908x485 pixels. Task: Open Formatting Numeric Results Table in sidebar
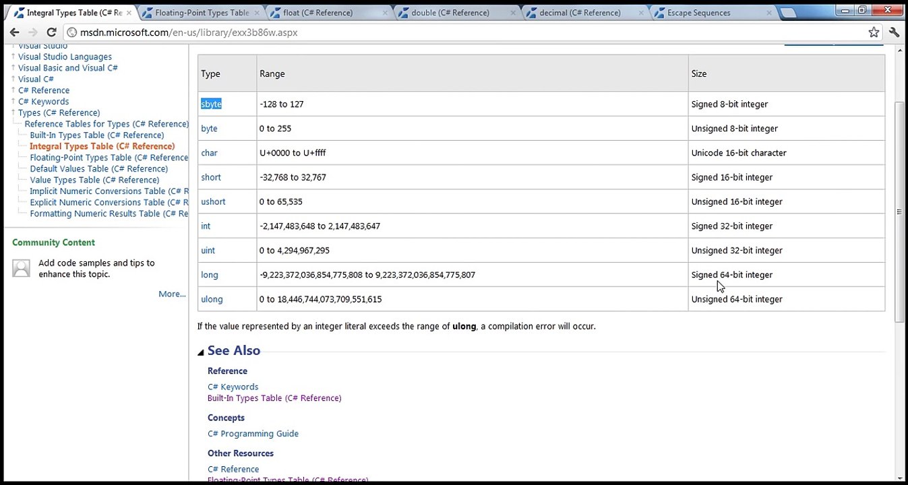[x=109, y=214]
